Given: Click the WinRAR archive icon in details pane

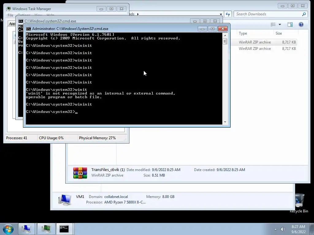Looking at the screenshot, I should click(x=80, y=173).
